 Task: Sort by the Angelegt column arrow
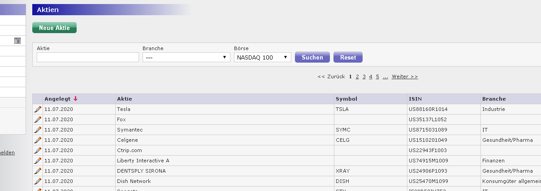coord(75,99)
